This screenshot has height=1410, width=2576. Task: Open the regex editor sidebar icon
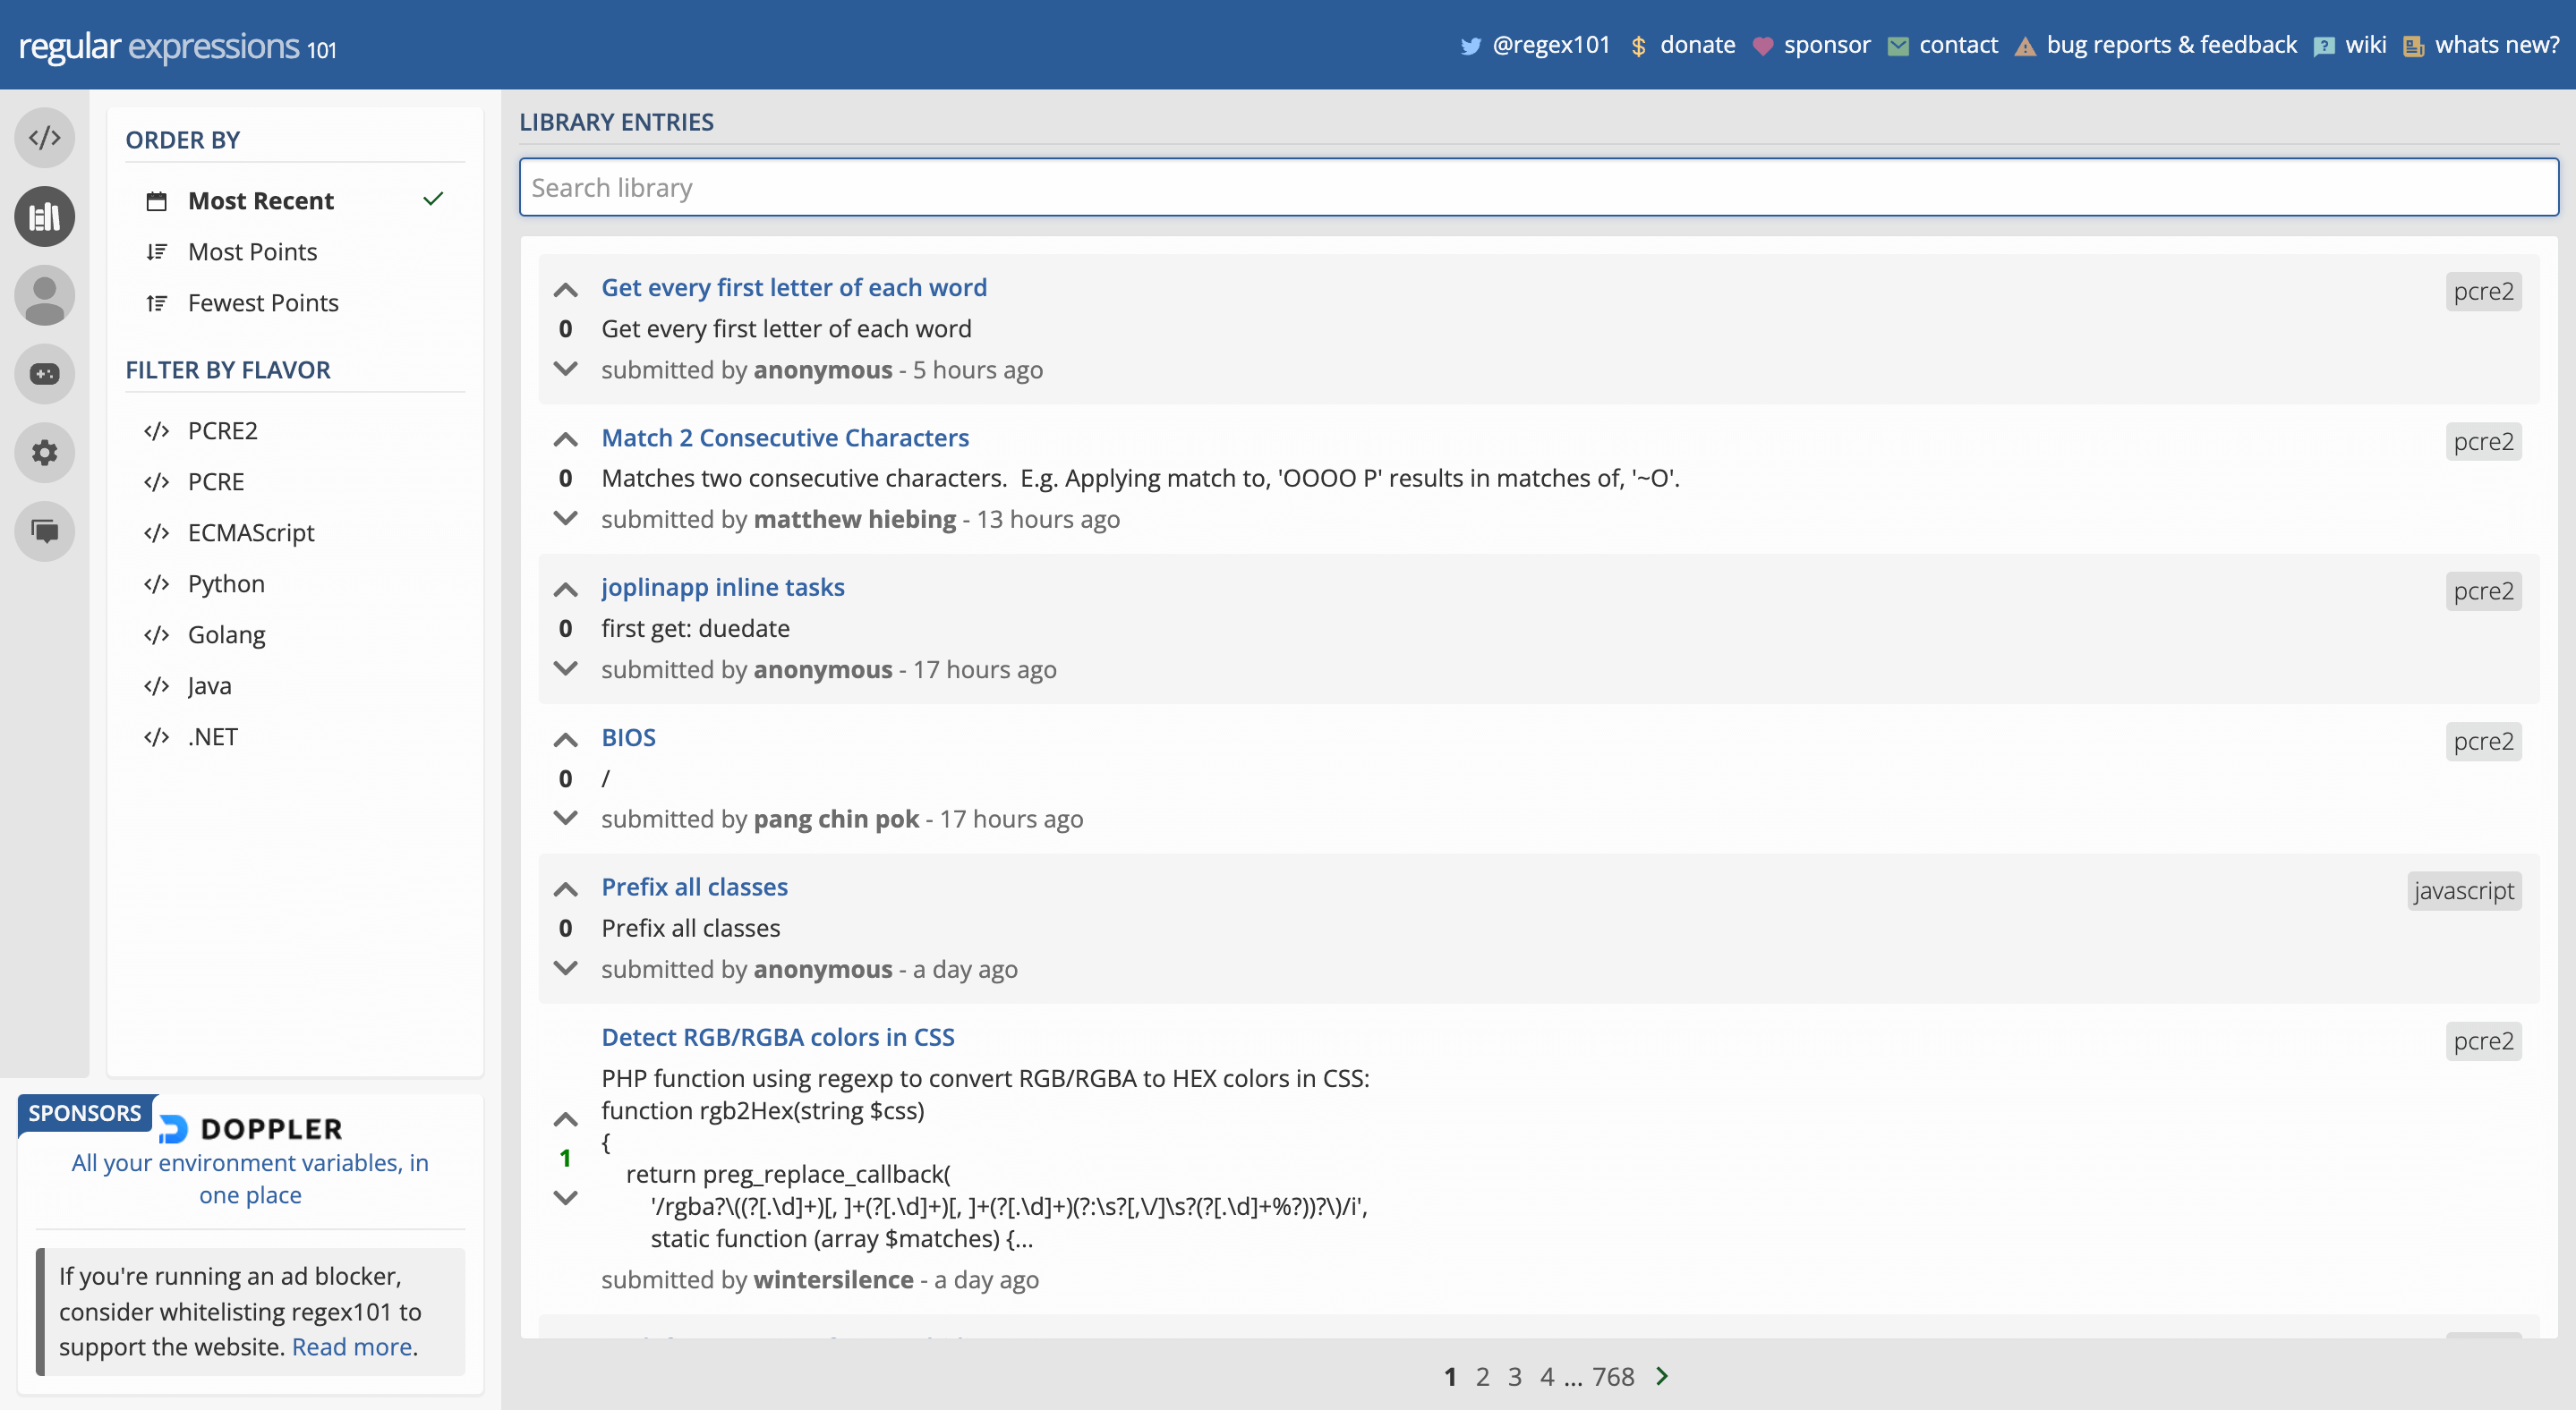tap(44, 138)
